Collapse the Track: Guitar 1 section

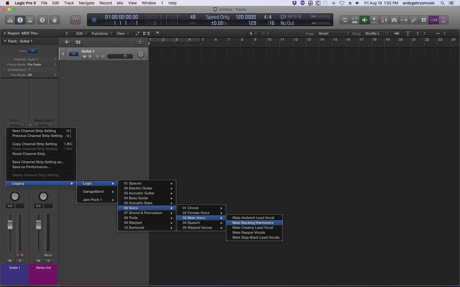(x=5, y=41)
